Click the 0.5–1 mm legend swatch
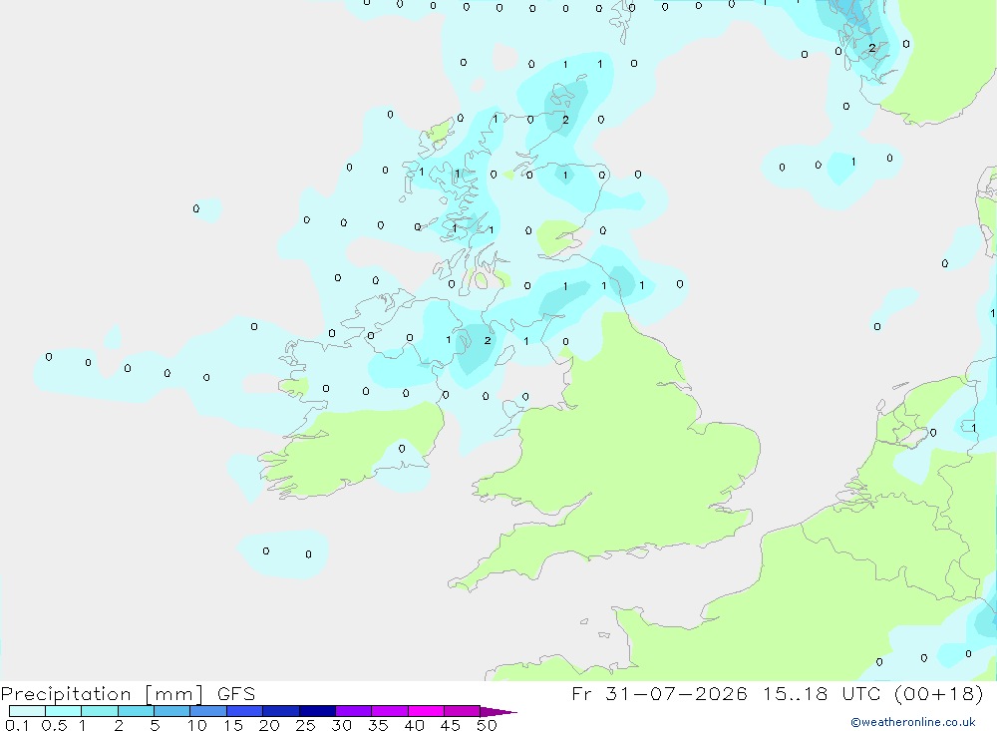 tap(63, 711)
